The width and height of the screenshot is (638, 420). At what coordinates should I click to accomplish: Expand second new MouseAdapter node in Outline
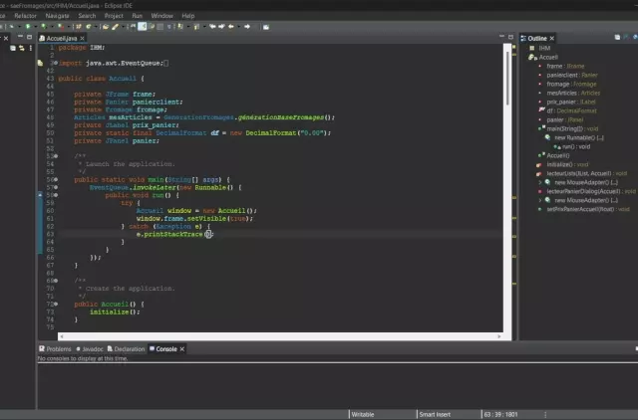pos(539,200)
